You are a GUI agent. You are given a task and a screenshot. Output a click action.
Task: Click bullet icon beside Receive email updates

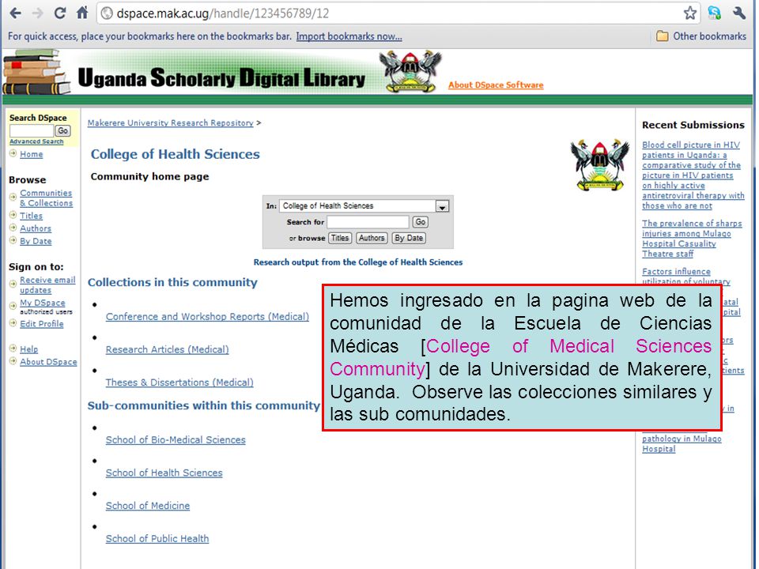coord(13,284)
